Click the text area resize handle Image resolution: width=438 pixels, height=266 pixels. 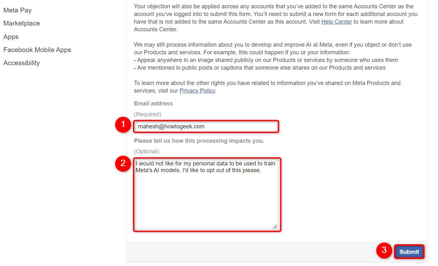(x=275, y=227)
